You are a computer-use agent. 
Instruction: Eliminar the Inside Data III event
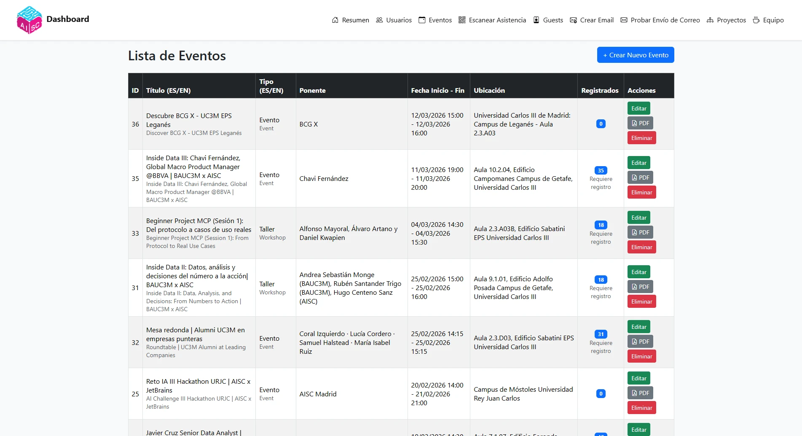coord(642,192)
